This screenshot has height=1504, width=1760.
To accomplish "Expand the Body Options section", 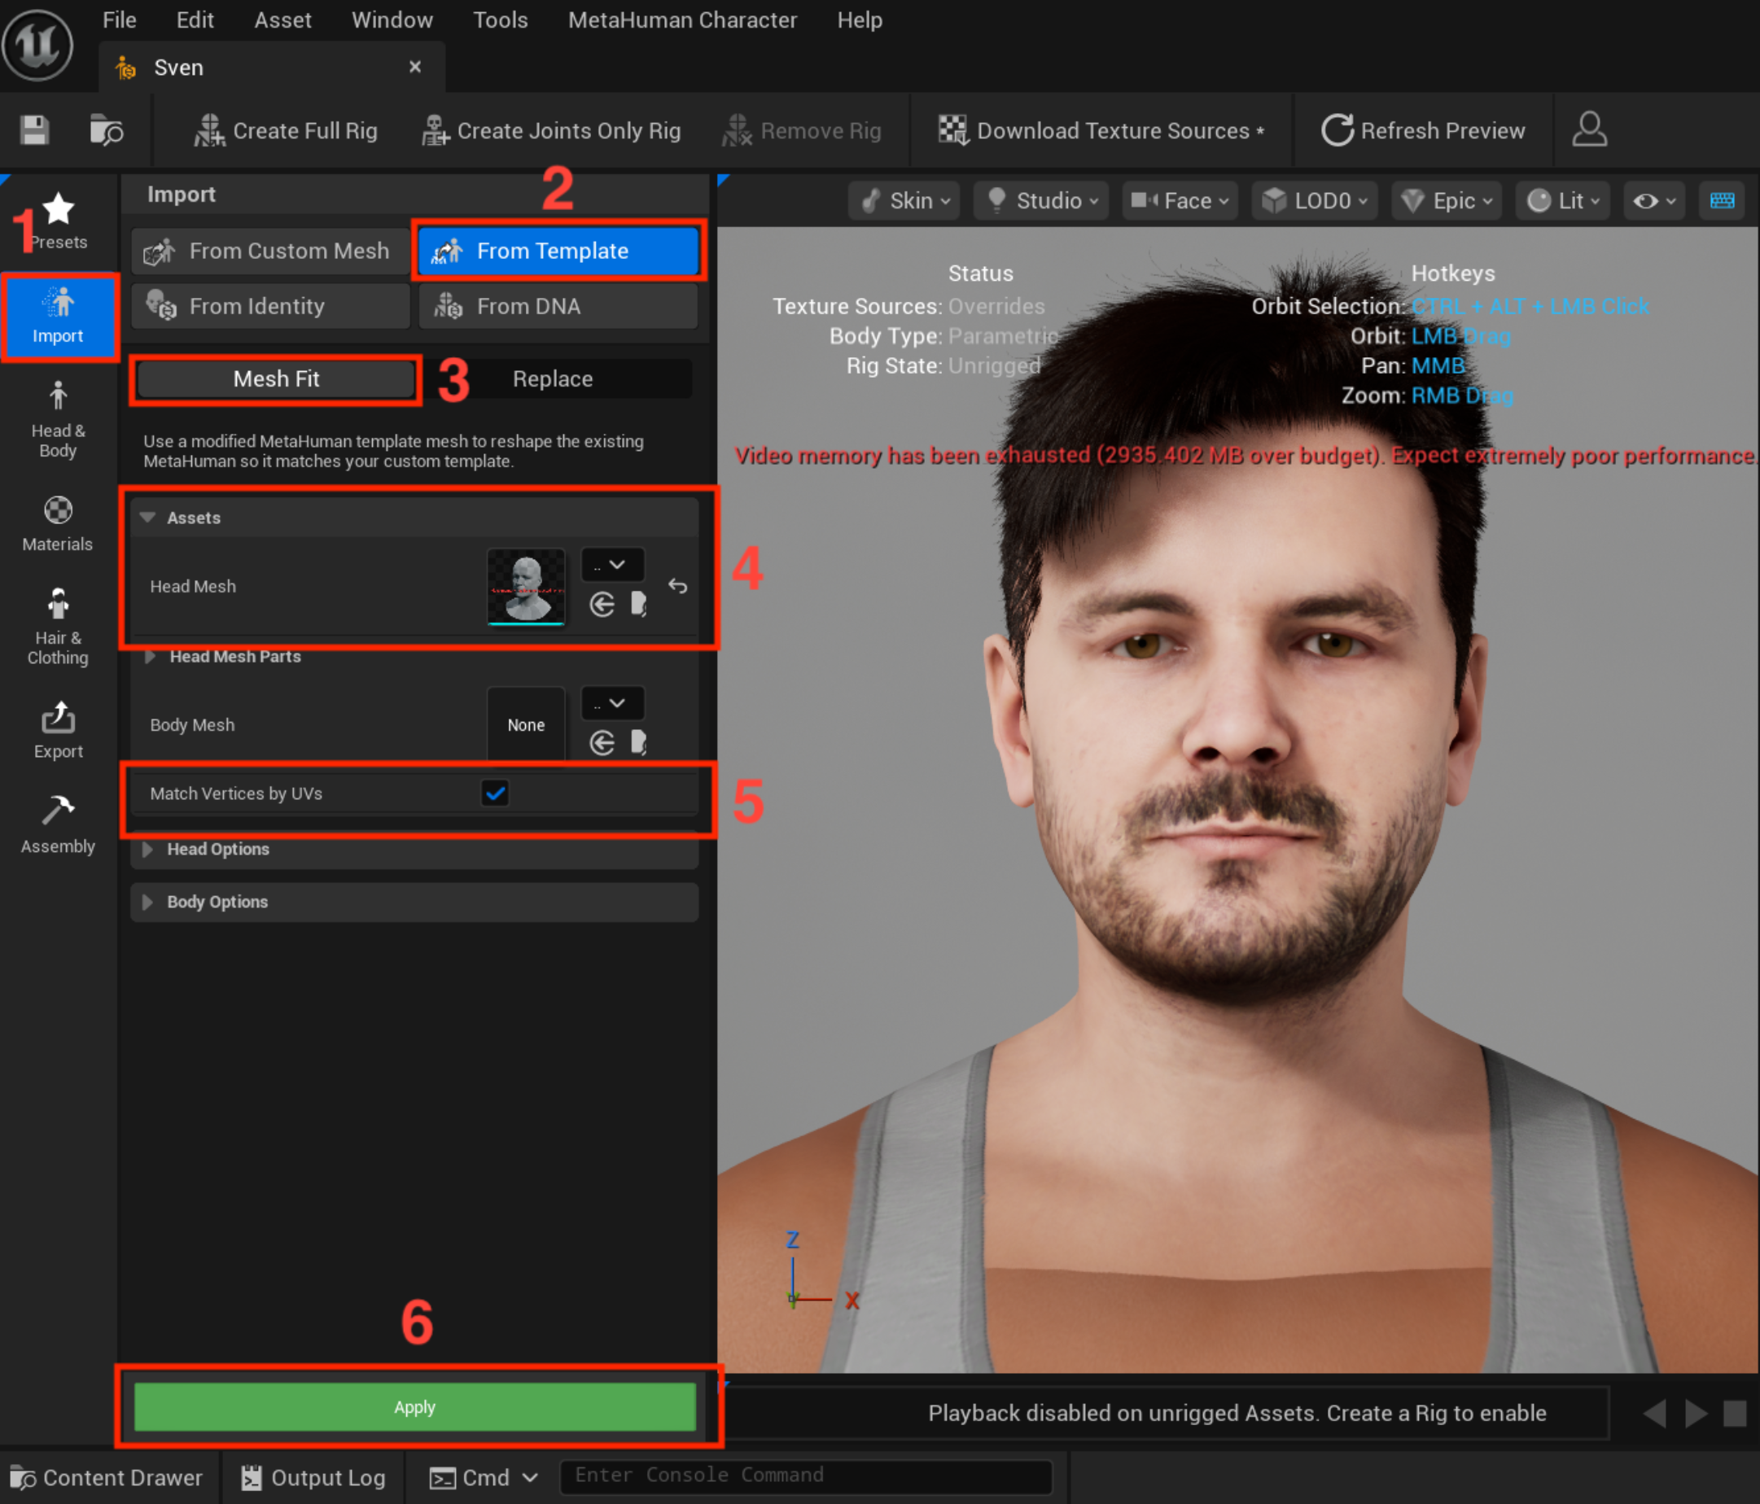I will coord(148,902).
